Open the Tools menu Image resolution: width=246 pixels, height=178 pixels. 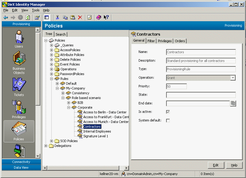click(x=35, y=10)
